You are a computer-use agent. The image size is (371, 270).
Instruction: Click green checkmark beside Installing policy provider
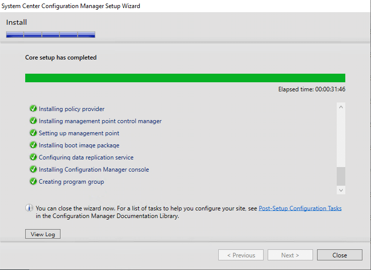coord(33,109)
